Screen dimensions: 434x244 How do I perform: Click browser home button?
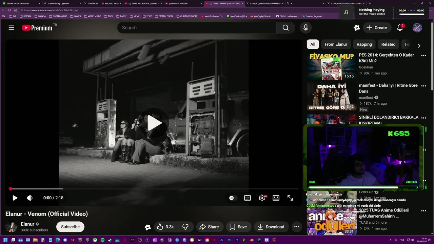[x=15, y=10]
